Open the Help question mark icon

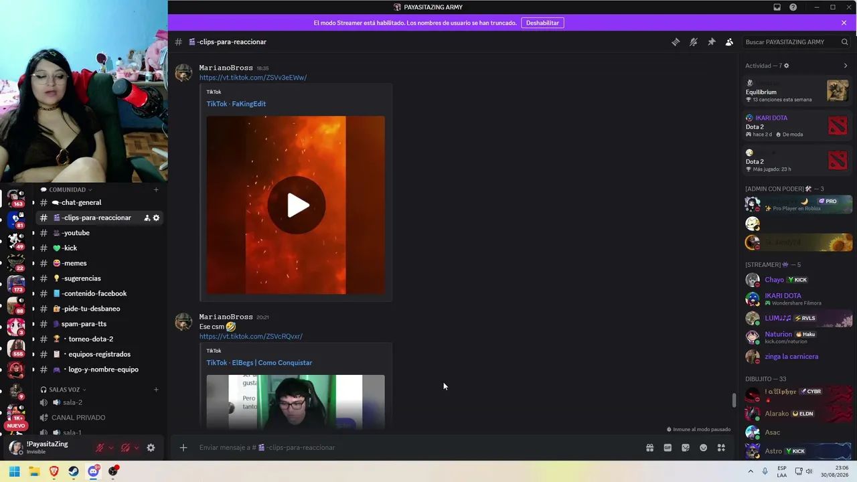click(x=793, y=7)
